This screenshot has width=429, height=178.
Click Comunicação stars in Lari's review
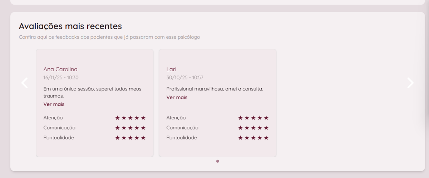coord(253,128)
